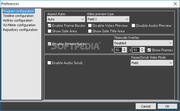Click the X position value field

point(118,50)
